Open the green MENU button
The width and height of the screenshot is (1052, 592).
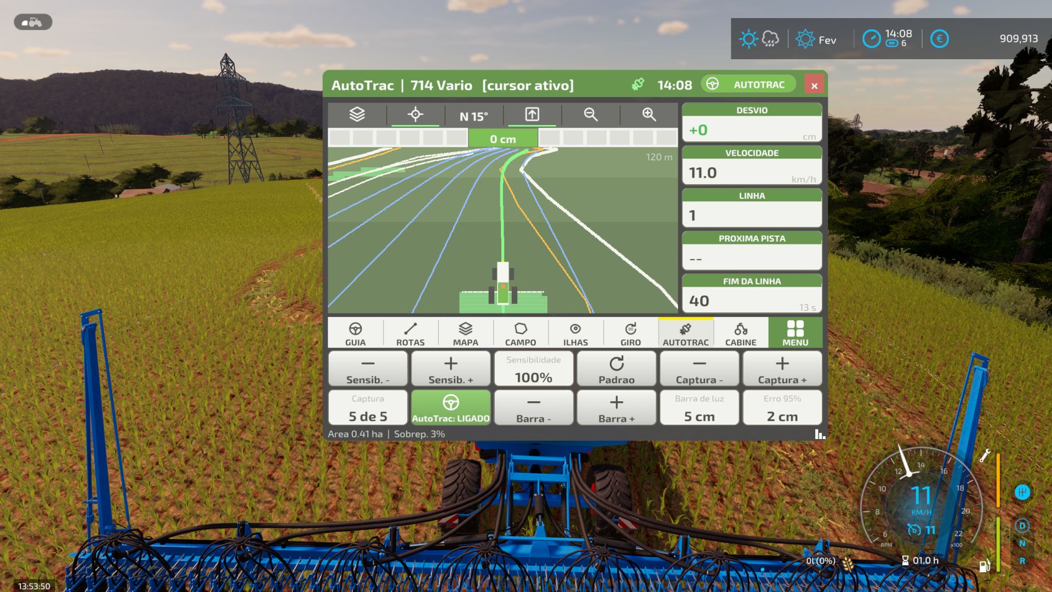(x=795, y=333)
